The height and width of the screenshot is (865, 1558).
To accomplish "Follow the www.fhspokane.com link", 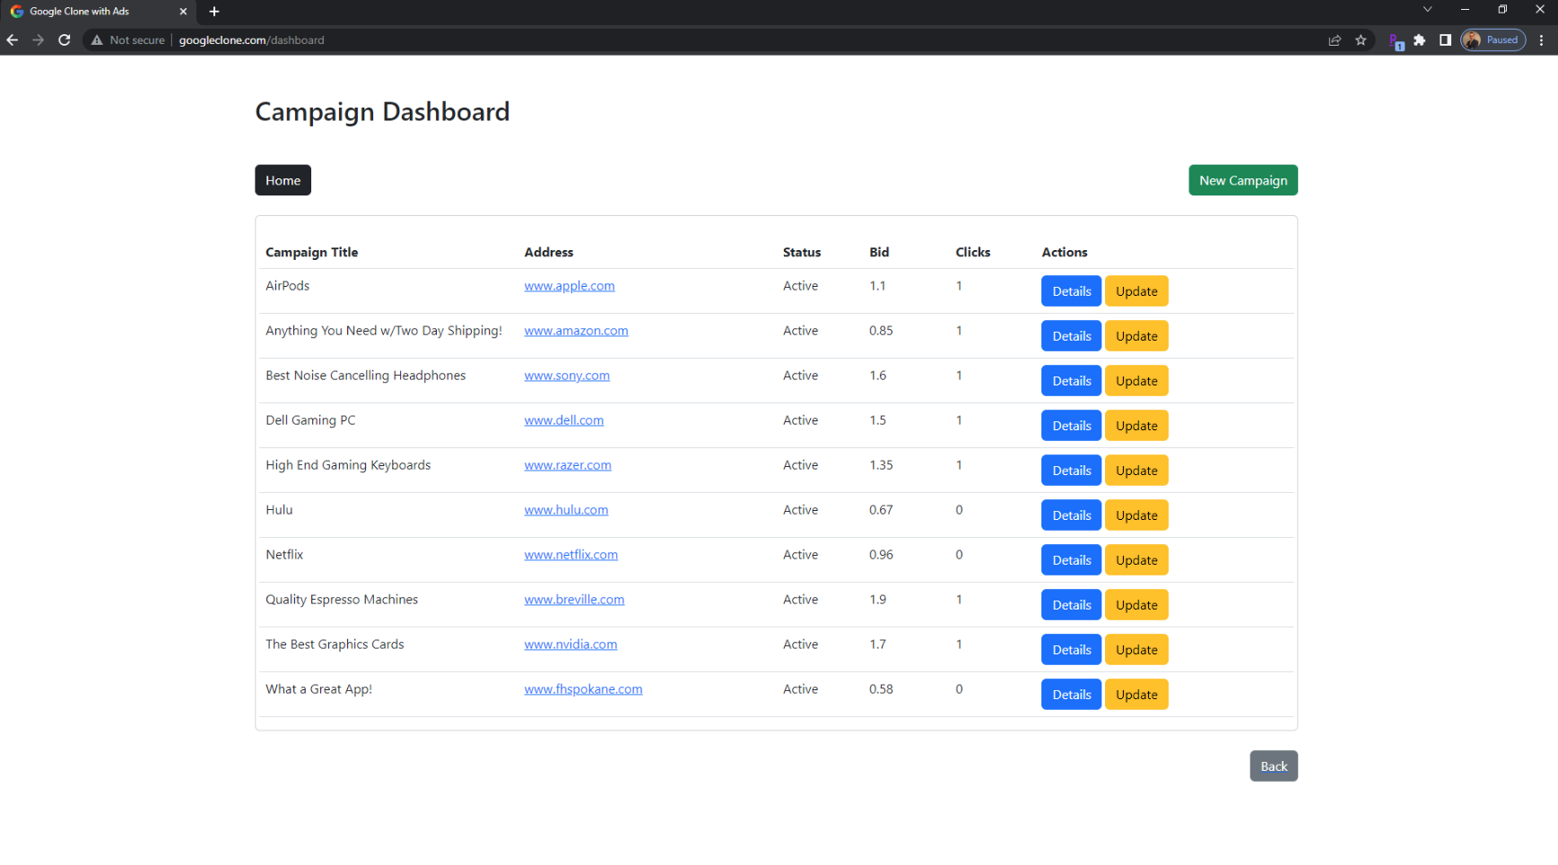I will 583,689.
